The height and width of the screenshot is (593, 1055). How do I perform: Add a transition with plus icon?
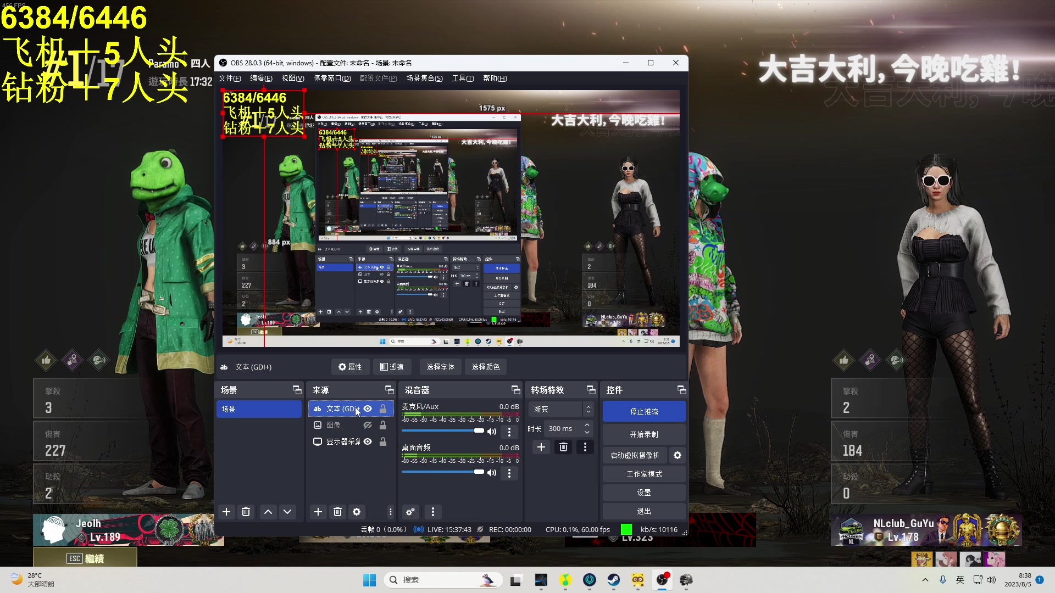(541, 447)
